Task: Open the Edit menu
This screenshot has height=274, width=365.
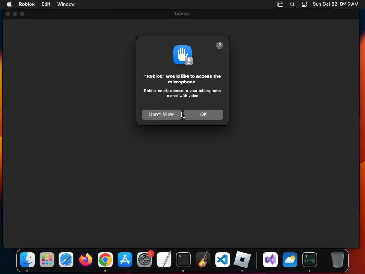Action: point(46,4)
